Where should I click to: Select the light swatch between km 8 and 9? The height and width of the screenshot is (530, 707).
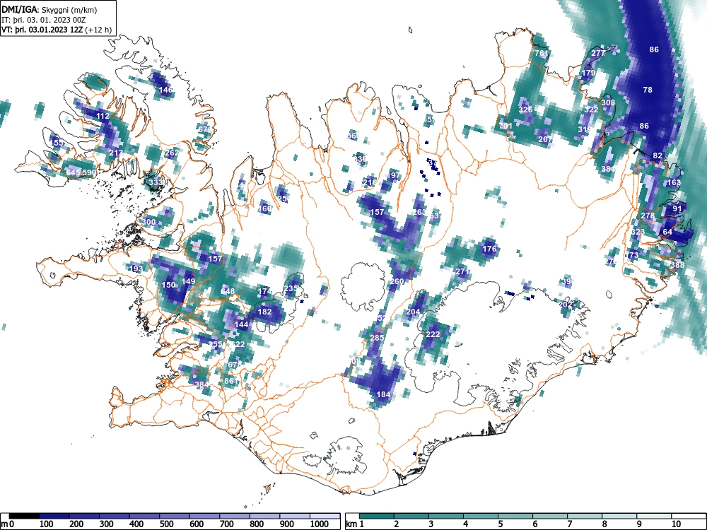pos(619,516)
